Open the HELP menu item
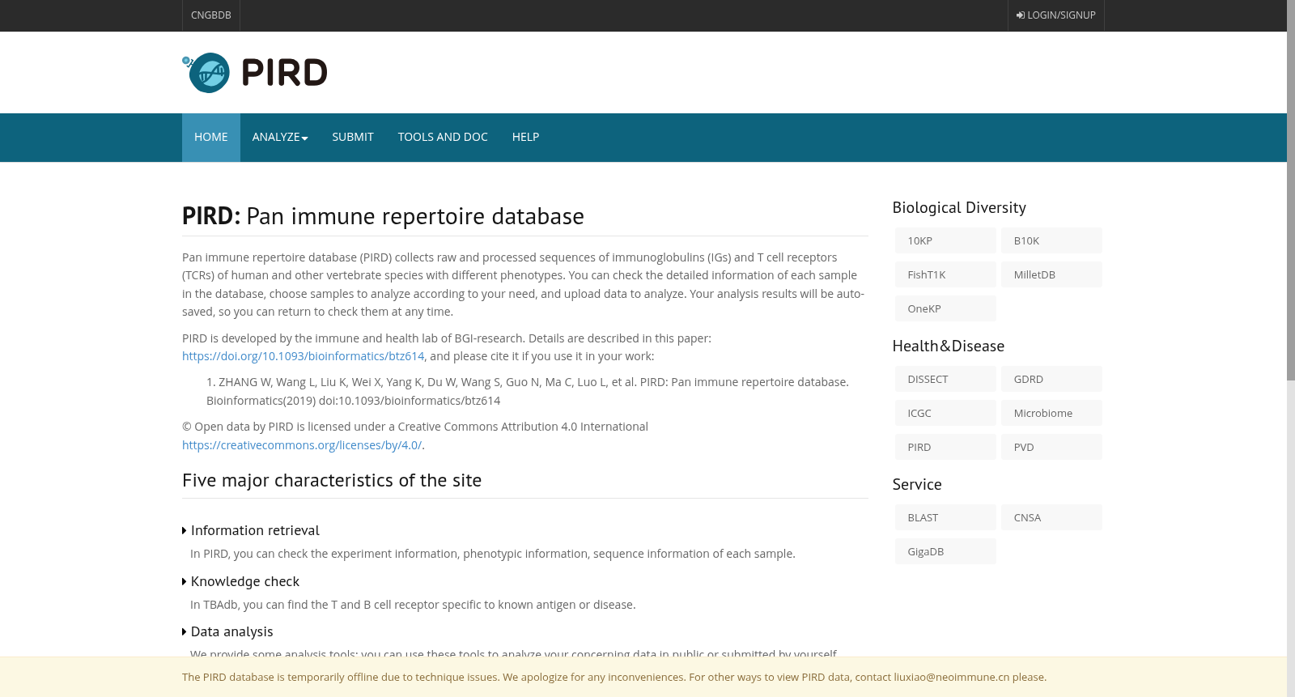Screen dimensions: 1295x697 click(525, 138)
